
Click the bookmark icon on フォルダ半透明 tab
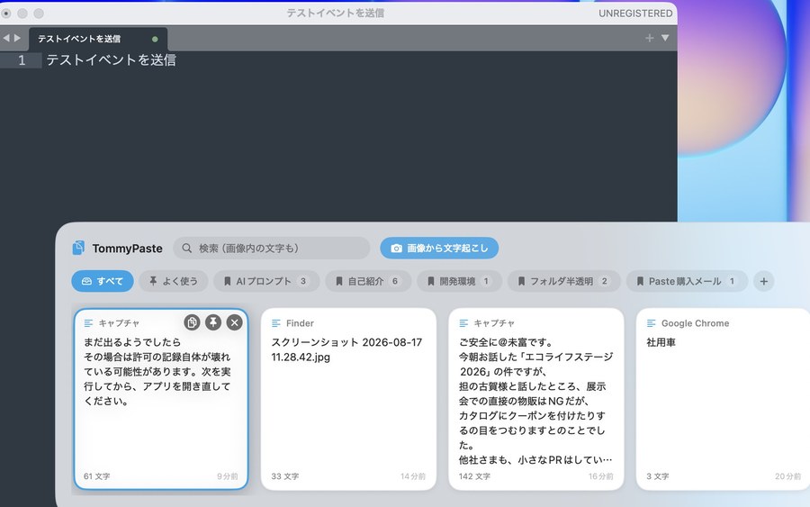click(x=521, y=281)
